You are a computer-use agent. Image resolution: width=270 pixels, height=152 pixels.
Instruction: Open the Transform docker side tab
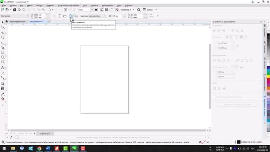pos(265,82)
